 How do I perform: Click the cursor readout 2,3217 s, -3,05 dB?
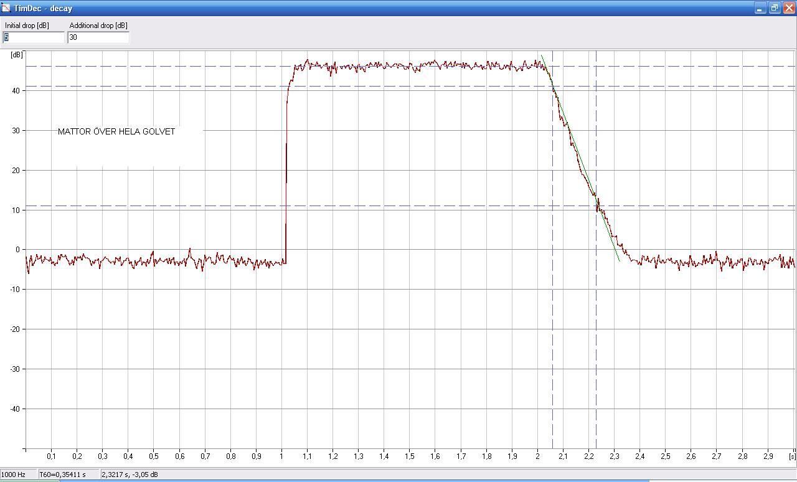pos(130,475)
